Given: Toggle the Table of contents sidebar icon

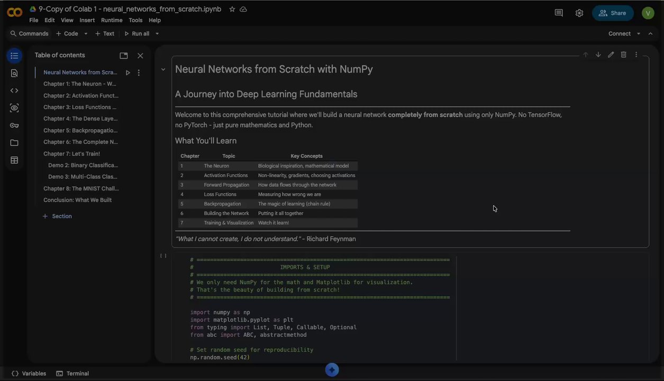Looking at the screenshot, I should (x=14, y=56).
